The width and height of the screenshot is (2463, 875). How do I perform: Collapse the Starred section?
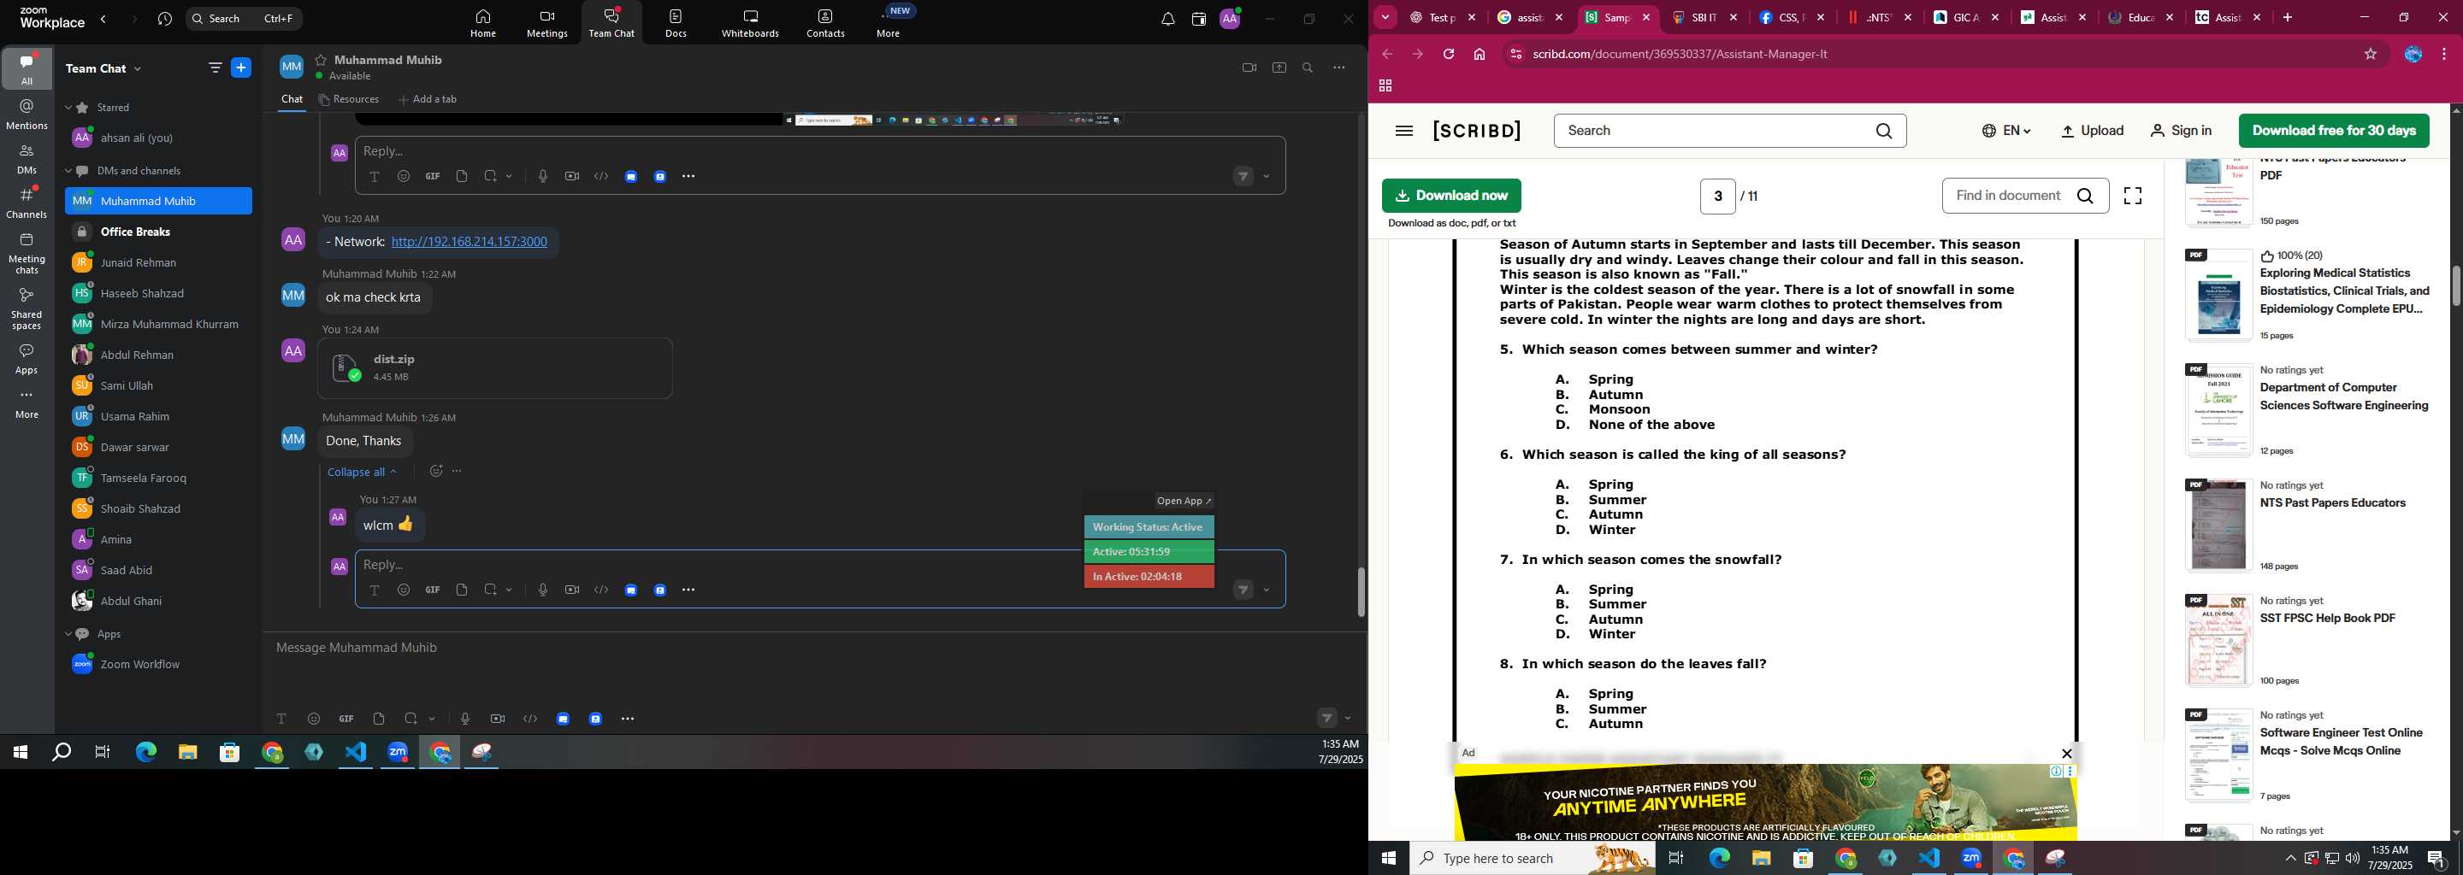pos(68,108)
